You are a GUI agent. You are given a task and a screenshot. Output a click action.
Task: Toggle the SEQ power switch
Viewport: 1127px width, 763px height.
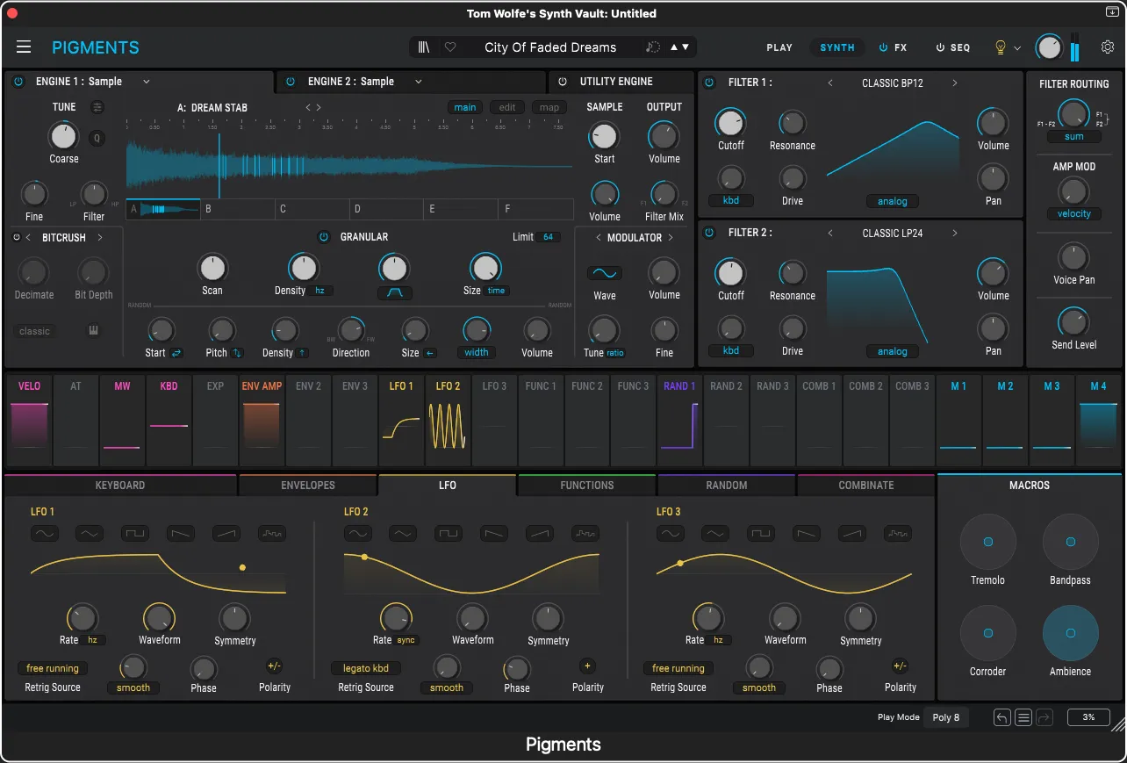tap(940, 47)
